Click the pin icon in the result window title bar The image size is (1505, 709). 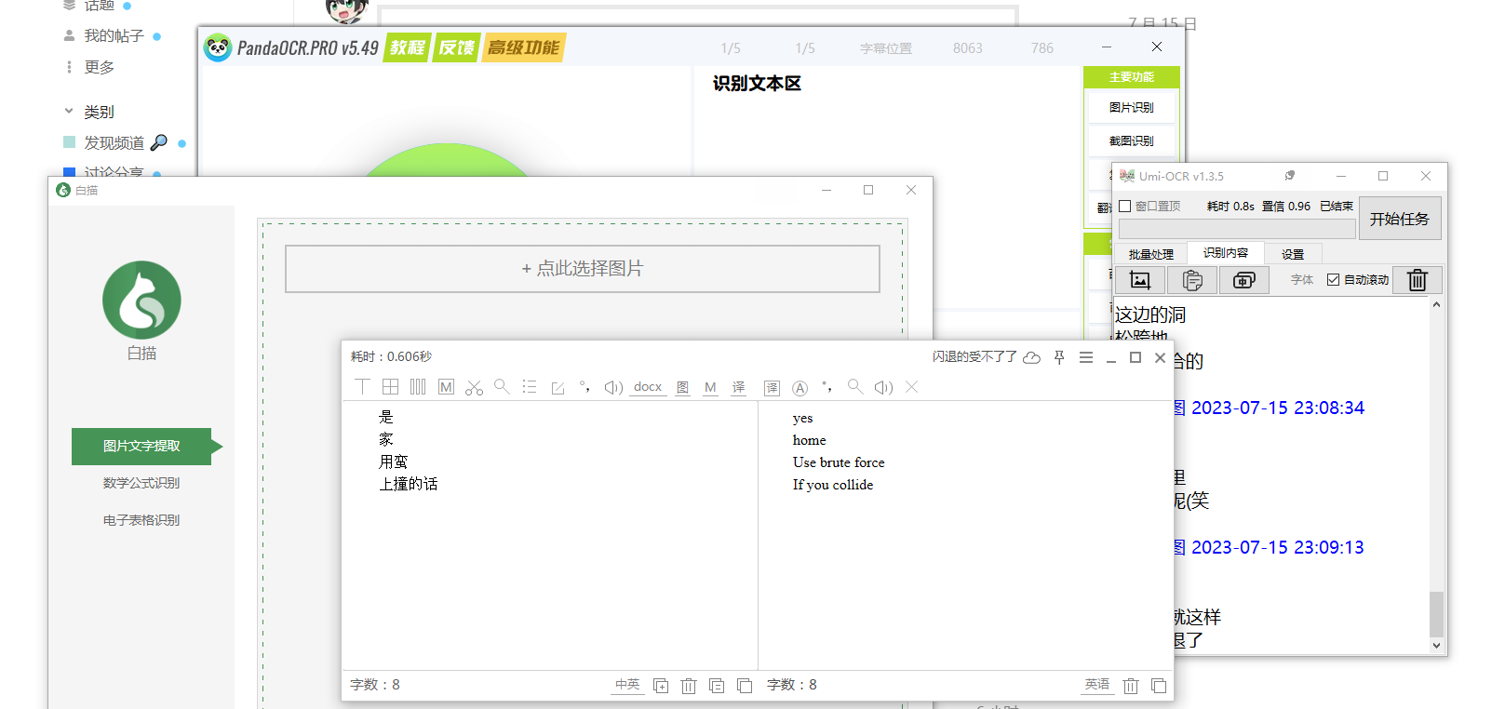pos(1059,357)
